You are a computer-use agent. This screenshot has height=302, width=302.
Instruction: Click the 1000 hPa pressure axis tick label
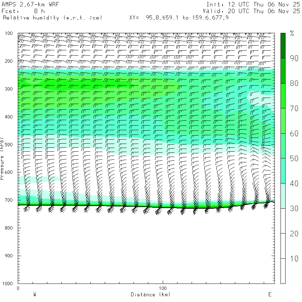[x=8, y=284]
